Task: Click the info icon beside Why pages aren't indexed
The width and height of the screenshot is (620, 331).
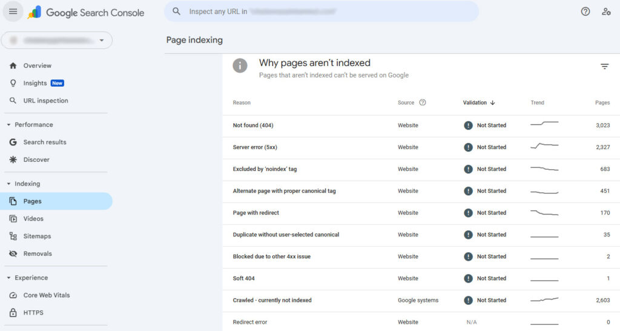Action: click(x=240, y=65)
